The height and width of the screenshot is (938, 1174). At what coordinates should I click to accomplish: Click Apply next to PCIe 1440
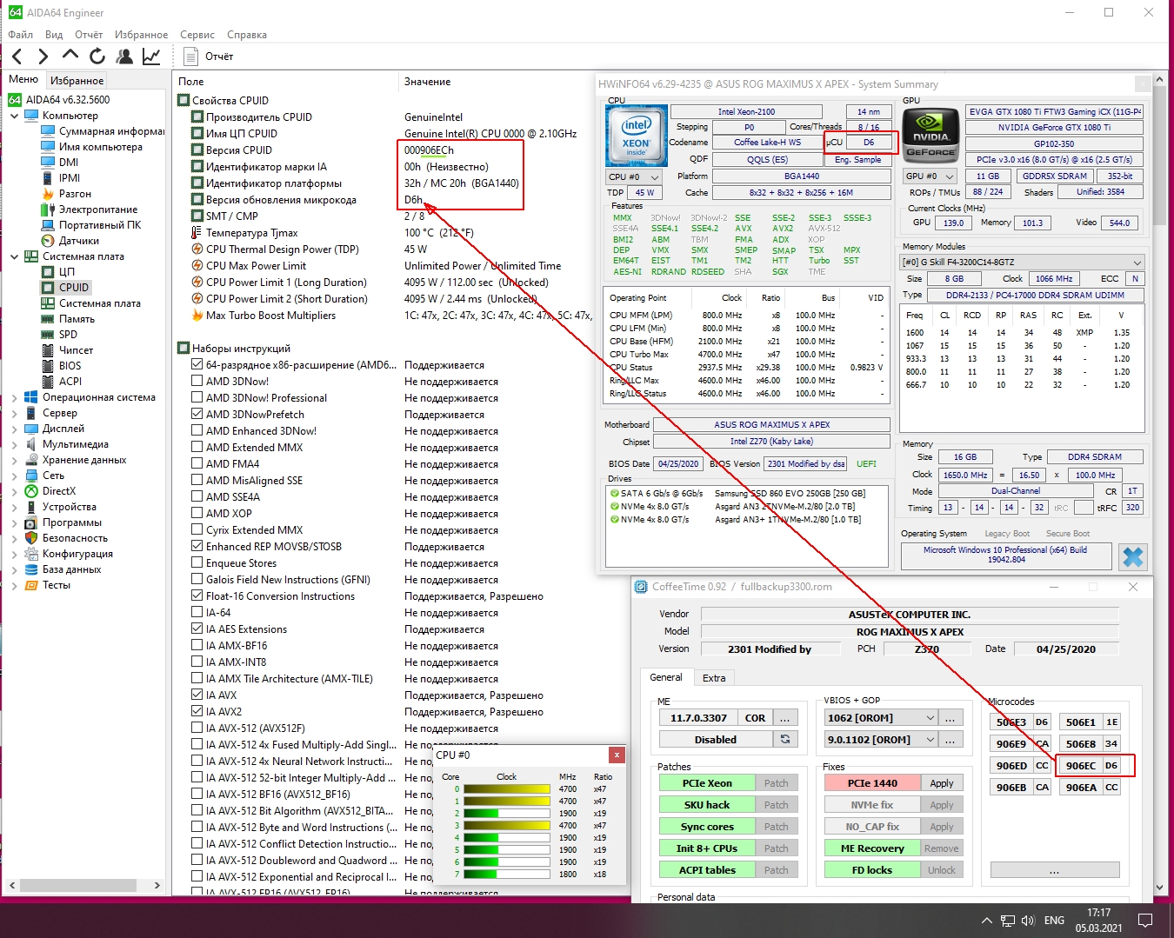pyautogui.click(x=942, y=783)
